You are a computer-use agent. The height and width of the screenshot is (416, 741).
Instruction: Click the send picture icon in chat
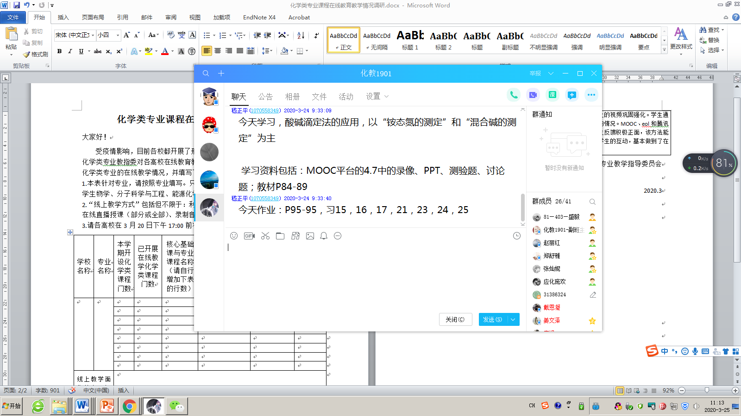[310, 236]
